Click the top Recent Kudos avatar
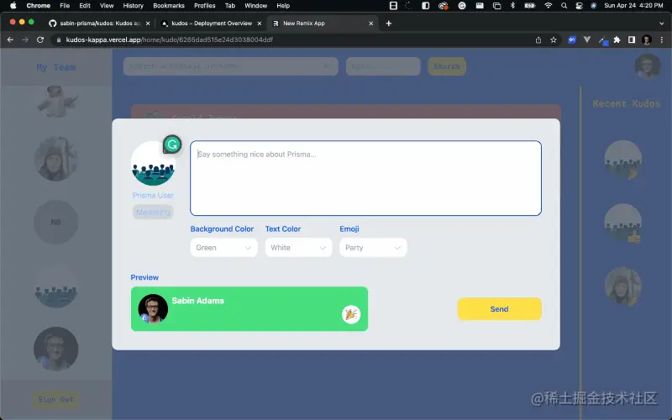Image resolution: width=672 pixels, height=420 pixels. coord(622,160)
